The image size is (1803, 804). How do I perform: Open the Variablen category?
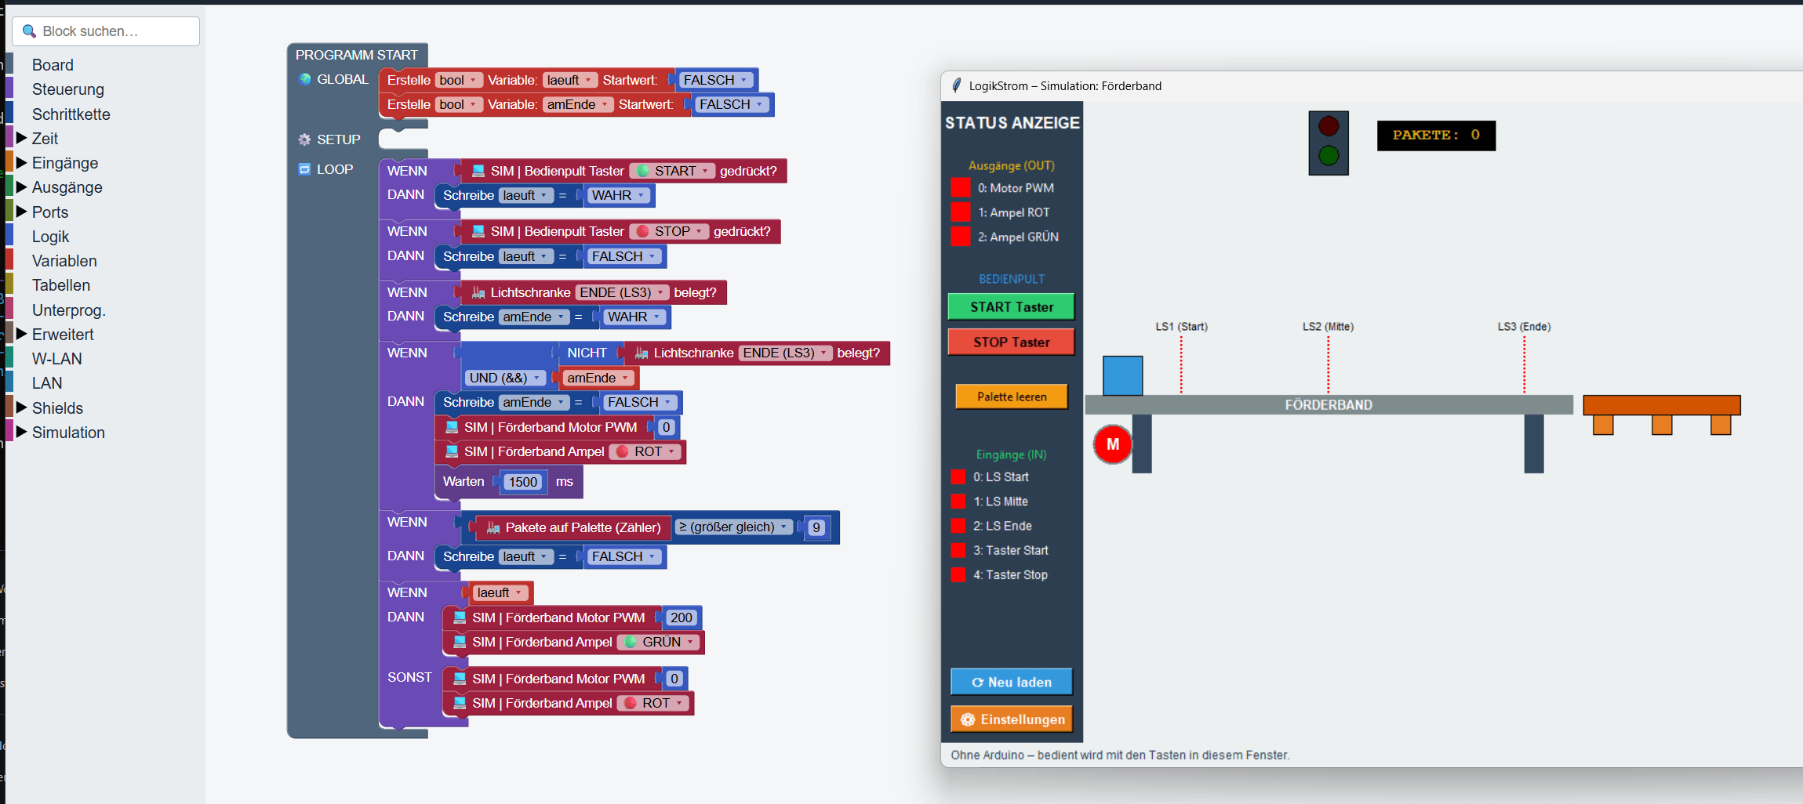[x=64, y=261]
